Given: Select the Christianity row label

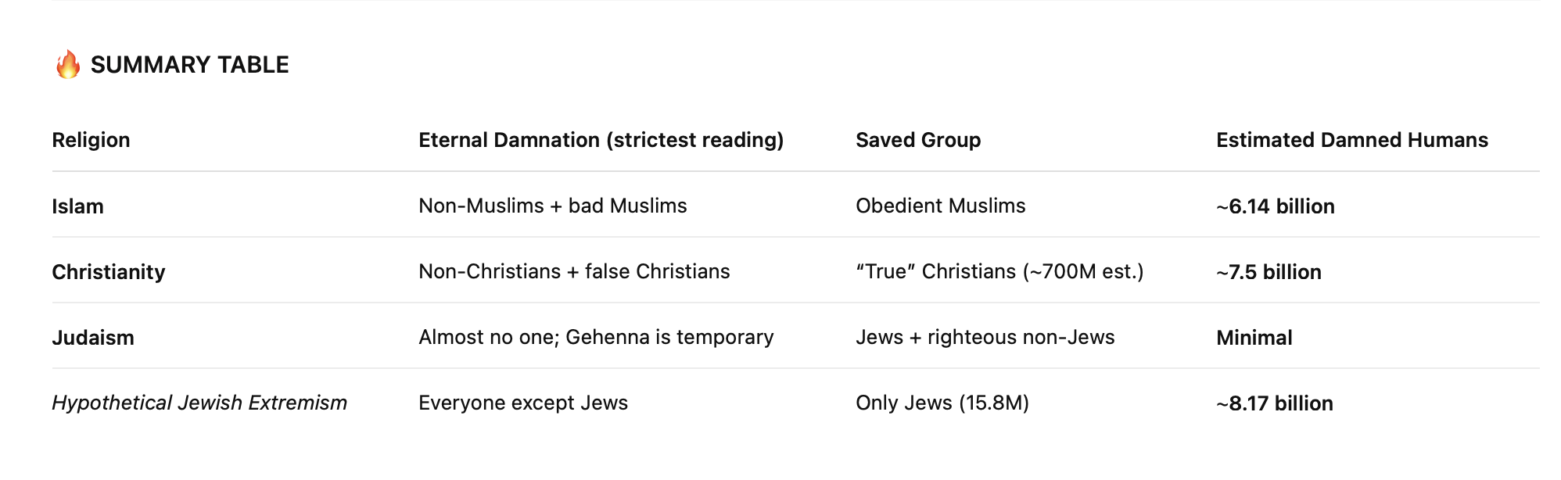Looking at the screenshot, I should pos(108,272).
